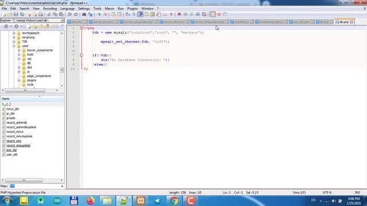Click the Print toolbar icon
The width and height of the screenshot is (367, 206).
pos(41,14)
